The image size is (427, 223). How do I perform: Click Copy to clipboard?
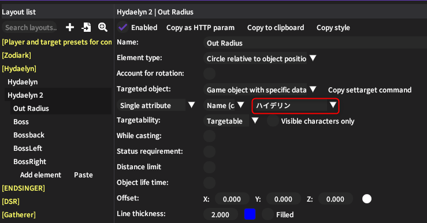click(276, 28)
